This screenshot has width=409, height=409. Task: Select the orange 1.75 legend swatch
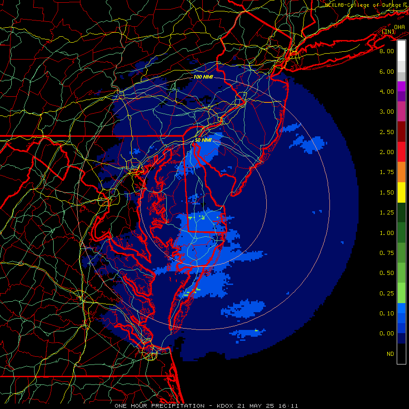[401, 172]
